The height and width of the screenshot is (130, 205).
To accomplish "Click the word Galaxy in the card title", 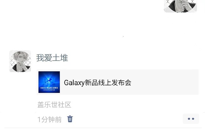I will (x=74, y=83).
